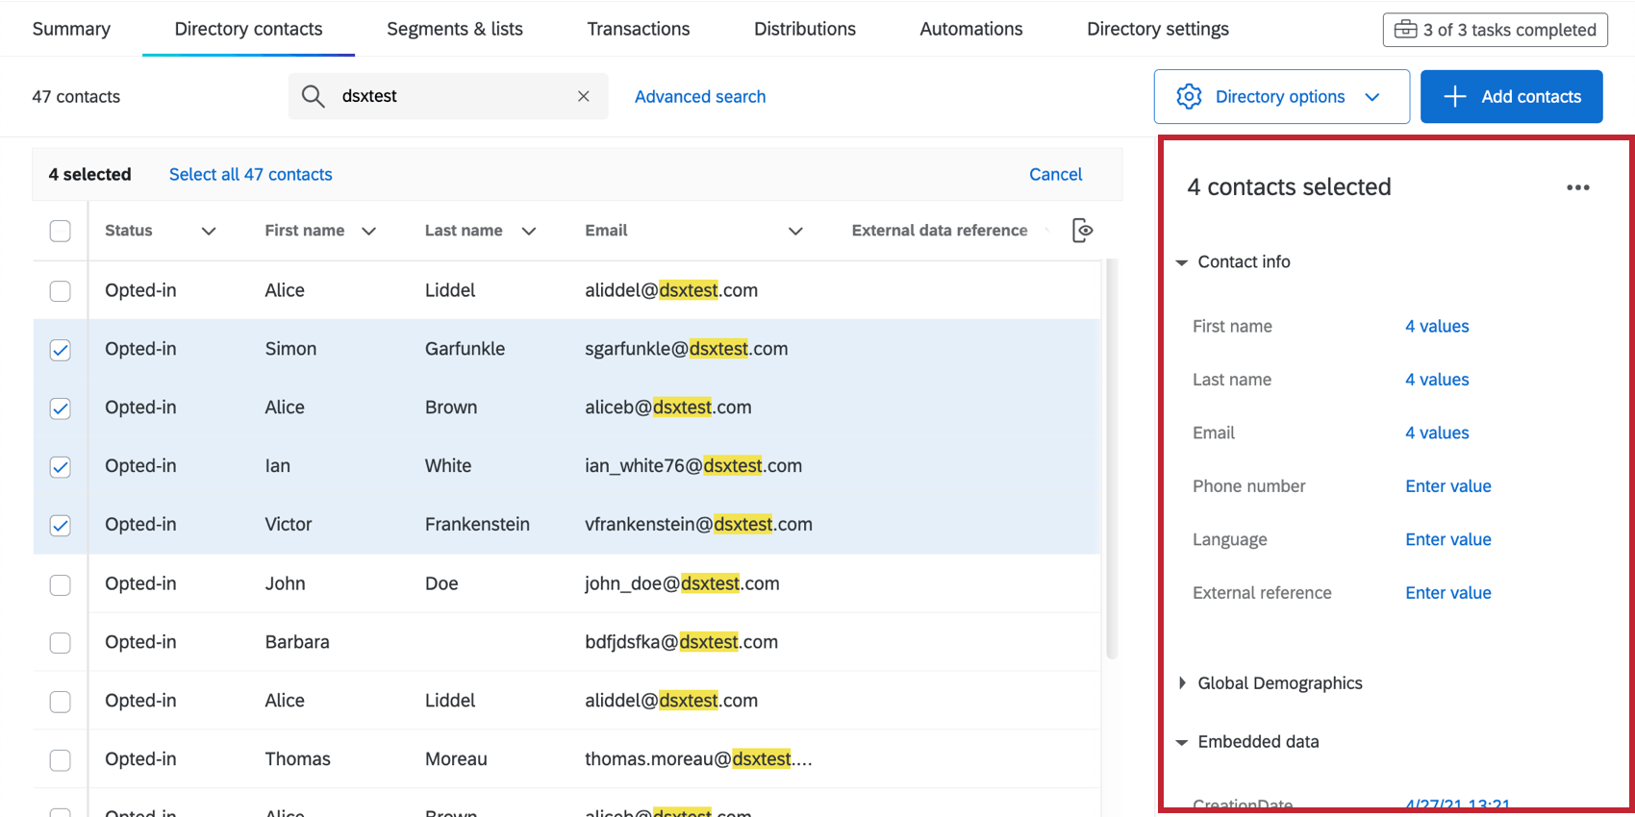Switch to the Summary tab
Image resolution: width=1635 pixels, height=817 pixels.
(x=71, y=29)
